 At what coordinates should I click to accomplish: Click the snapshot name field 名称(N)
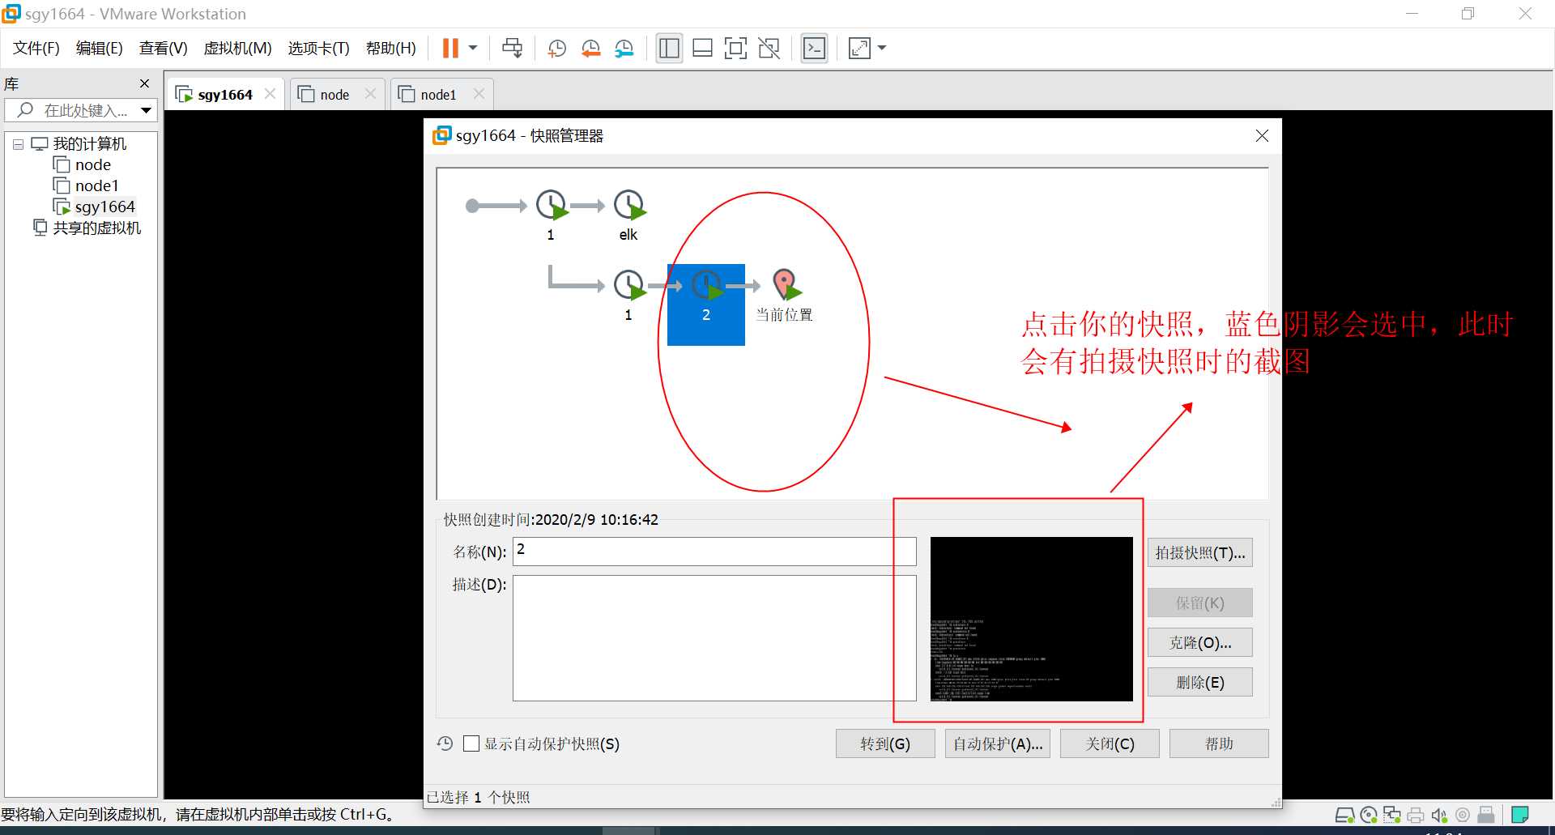[714, 552]
